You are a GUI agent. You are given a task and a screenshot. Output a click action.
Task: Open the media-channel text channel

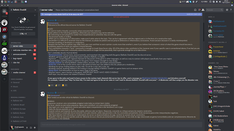pos(23,72)
